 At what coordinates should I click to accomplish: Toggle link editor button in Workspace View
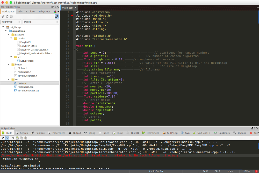point(56,17)
